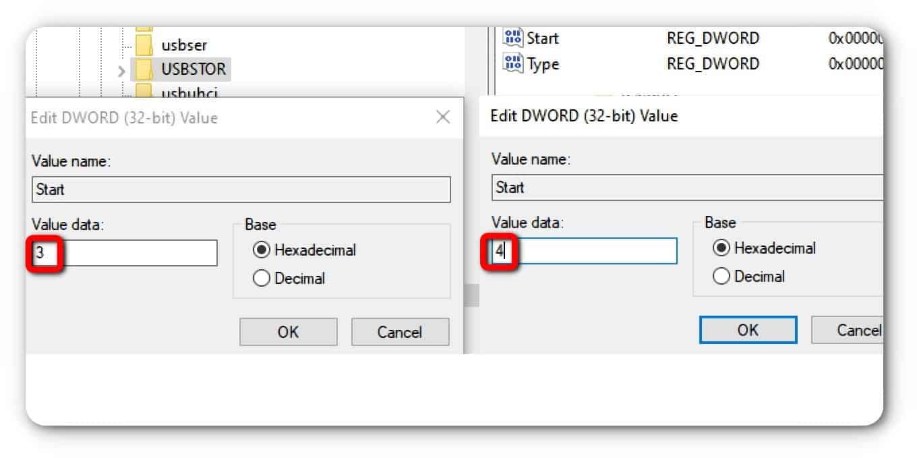
Task: Choose Decimal in right dialog
Action: coord(721,277)
